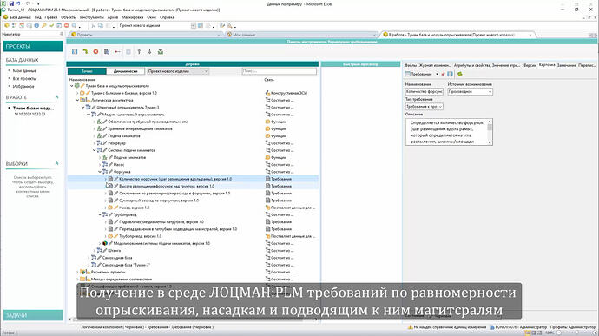Image resolution: width=599 pixels, height=336 pixels.
Task: Click the document-with-table icon in requirements toolbar
Action: tap(107, 51)
